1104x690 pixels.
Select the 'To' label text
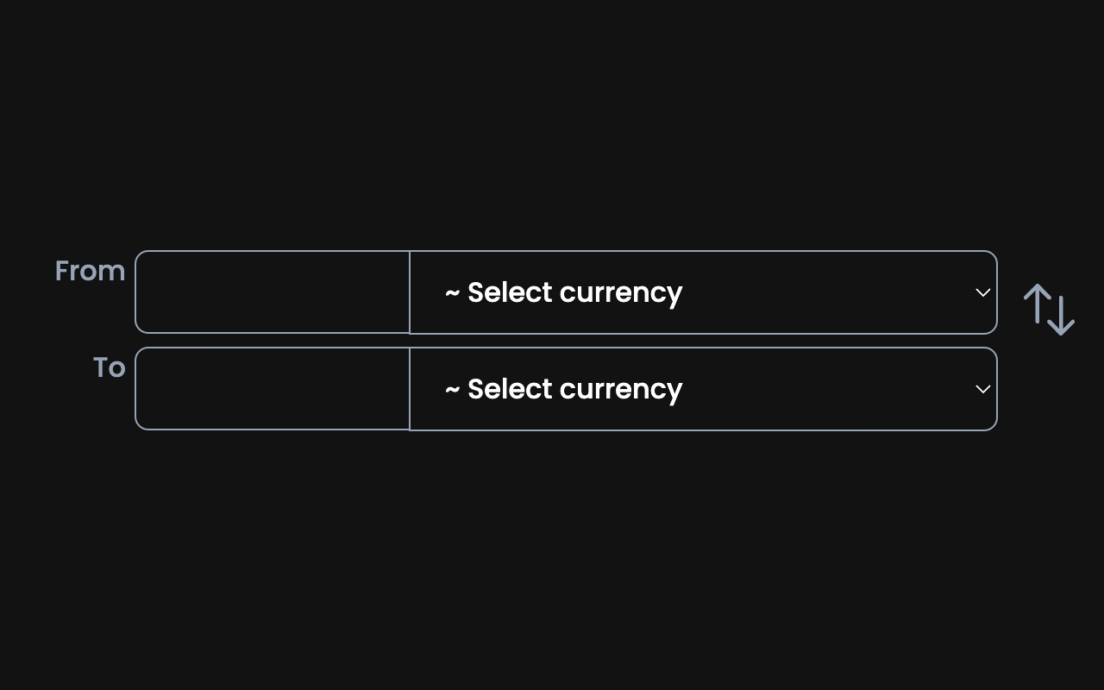click(110, 367)
